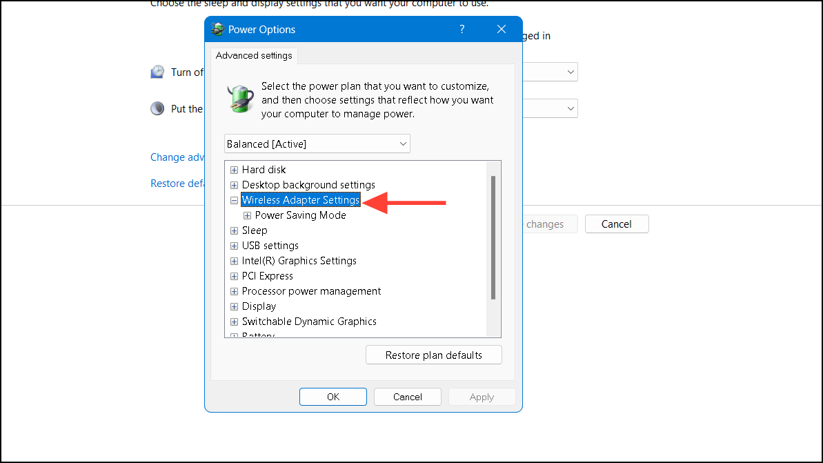This screenshot has width=823, height=463.
Task: Click the Restore defaults link
Action: [178, 183]
